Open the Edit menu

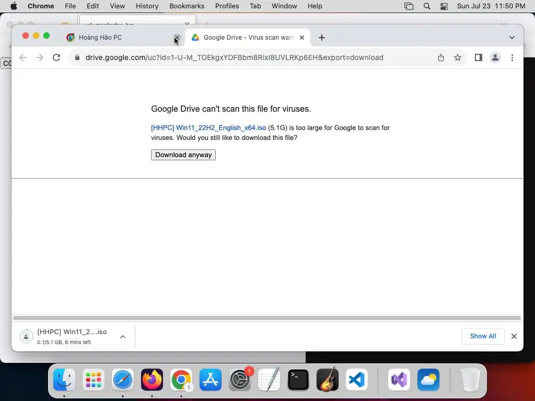tap(93, 6)
